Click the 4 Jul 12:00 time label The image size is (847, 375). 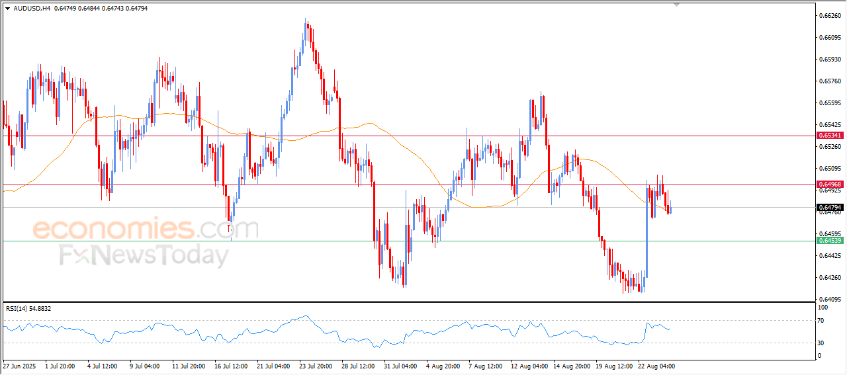pos(102,365)
